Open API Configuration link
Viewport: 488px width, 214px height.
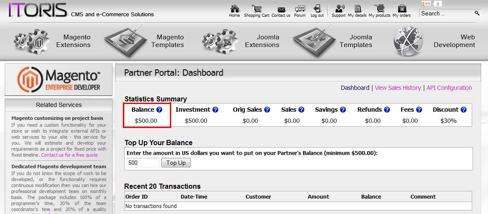point(449,88)
